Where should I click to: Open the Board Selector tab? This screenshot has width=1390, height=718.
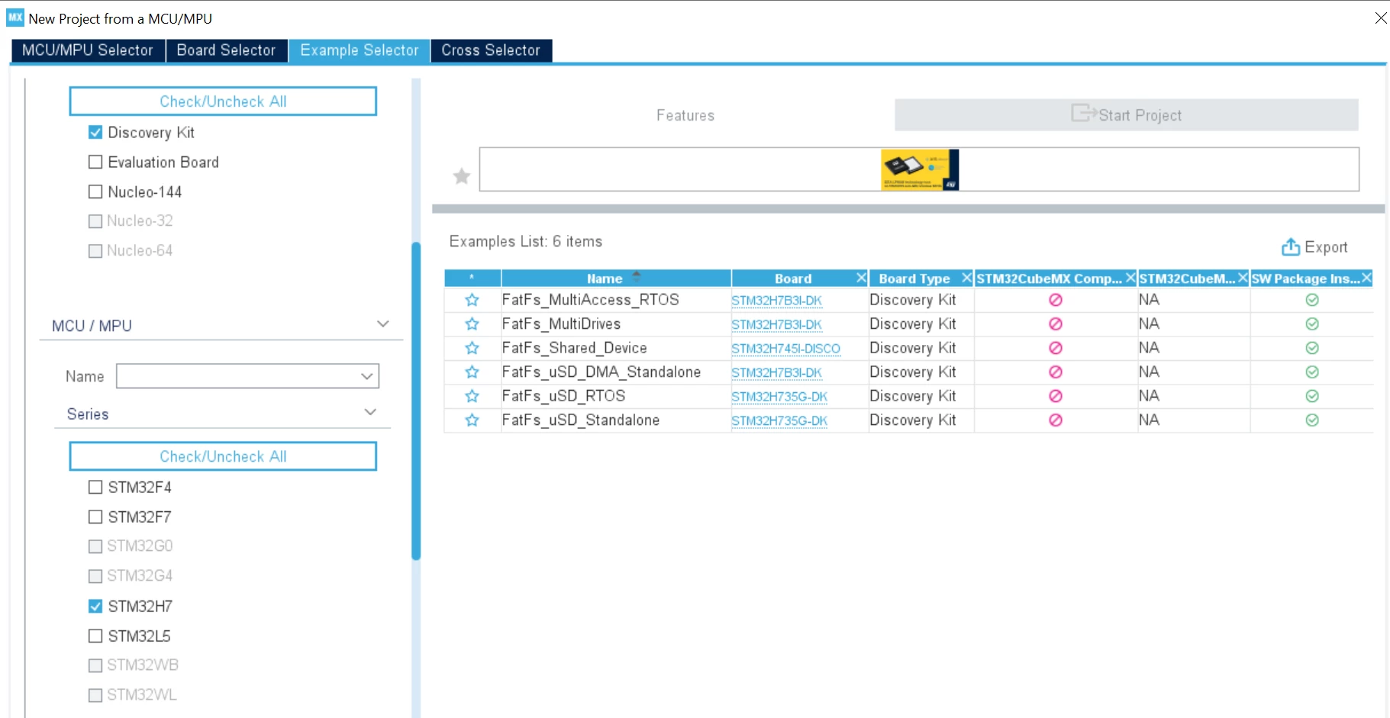point(226,50)
